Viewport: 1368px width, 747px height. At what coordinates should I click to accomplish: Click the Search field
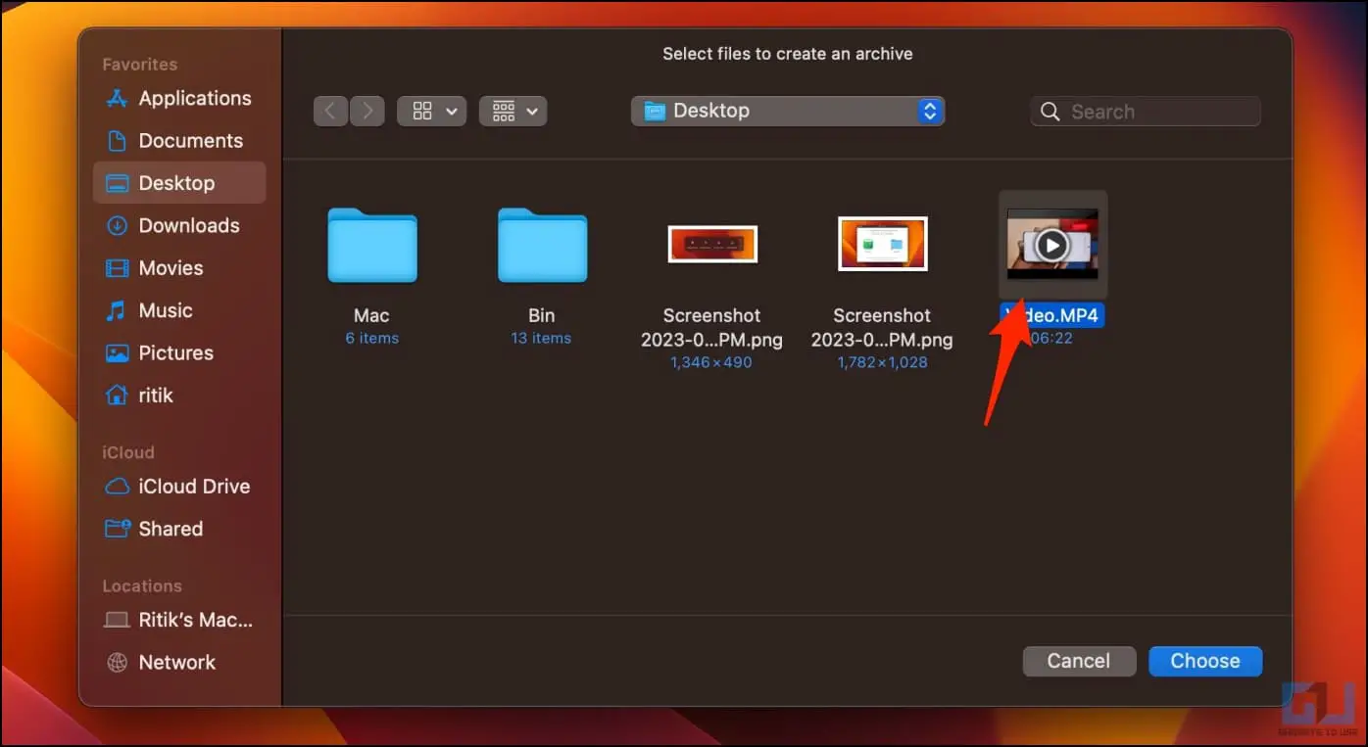tap(1145, 112)
